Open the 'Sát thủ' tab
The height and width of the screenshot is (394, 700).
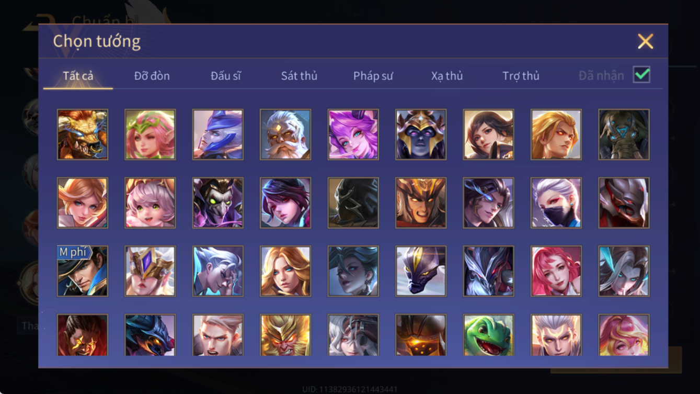pos(299,76)
